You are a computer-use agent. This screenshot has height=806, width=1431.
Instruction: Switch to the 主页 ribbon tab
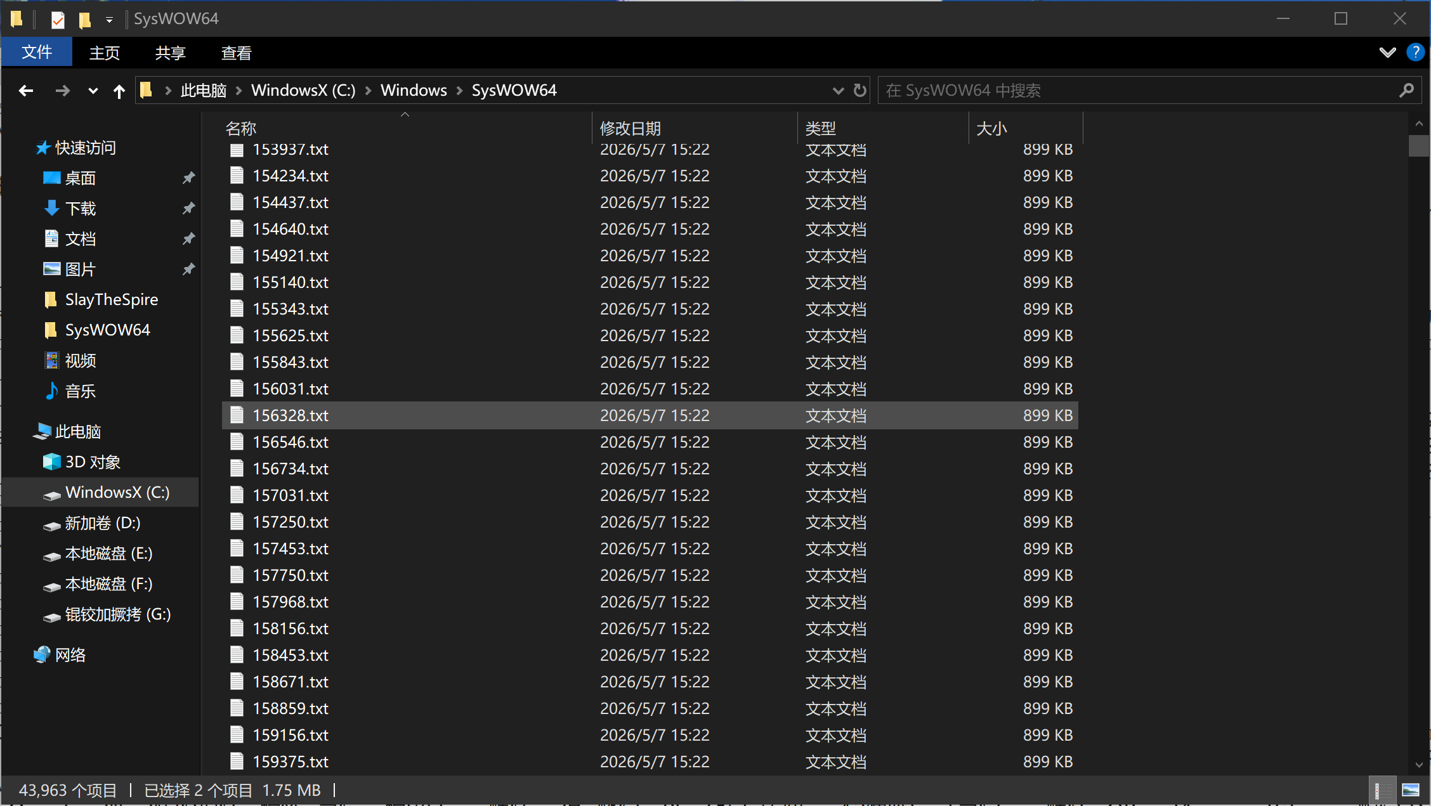(x=104, y=53)
